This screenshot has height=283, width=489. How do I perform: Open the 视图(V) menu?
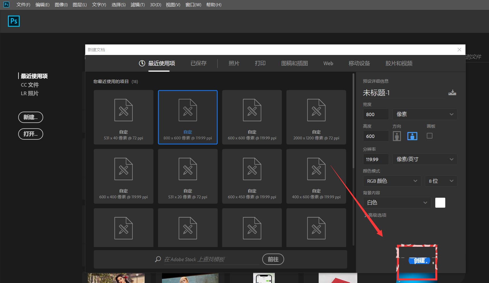(x=173, y=5)
